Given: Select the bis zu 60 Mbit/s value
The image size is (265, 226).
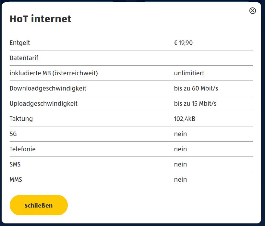Looking at the screenshot, I should [x=196, y=88].
